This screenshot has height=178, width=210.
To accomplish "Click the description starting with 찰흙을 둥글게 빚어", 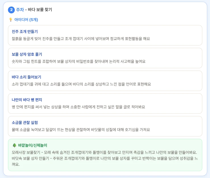I will click(x=81, y=39).
